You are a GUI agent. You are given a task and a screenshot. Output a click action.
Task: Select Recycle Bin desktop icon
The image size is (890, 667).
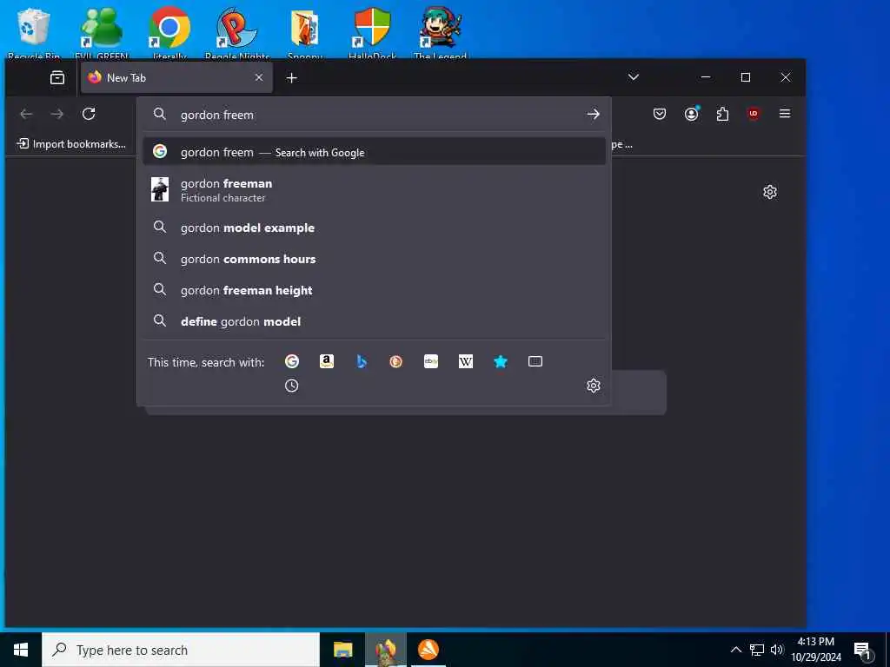(34, 32)
